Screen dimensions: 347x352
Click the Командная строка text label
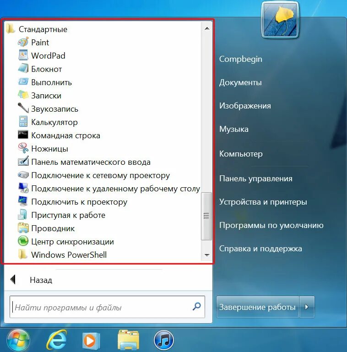[65, 135]
